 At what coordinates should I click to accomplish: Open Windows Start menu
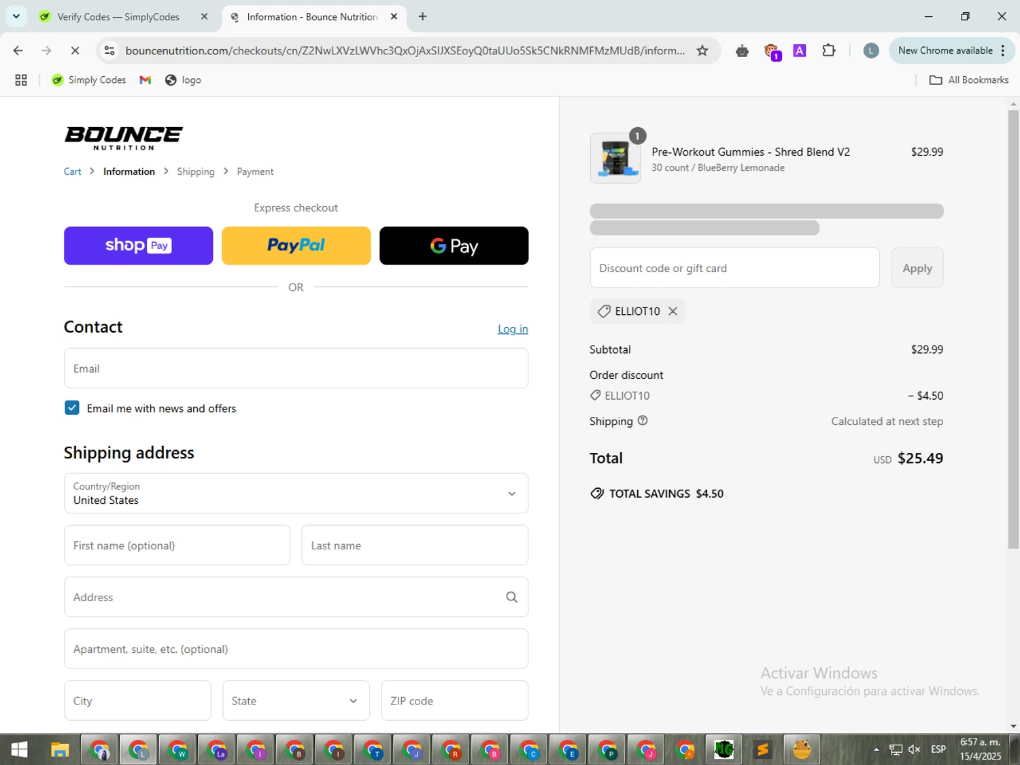(19, 749)
